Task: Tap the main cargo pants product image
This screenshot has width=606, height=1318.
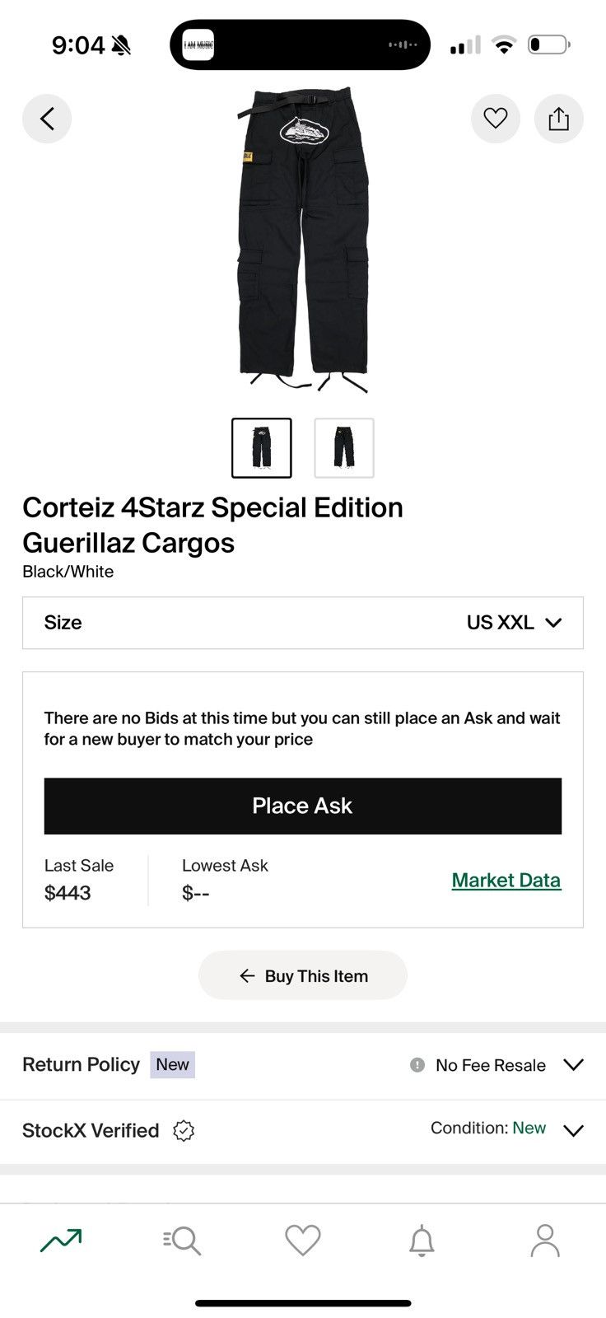Action: pyautogui.click(x=303, y=239)
